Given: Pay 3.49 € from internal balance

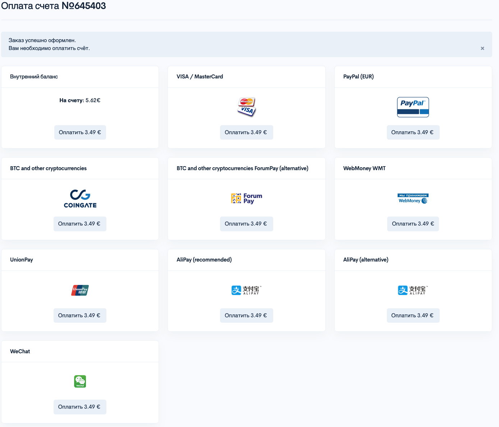Looking at the screenshot, I should (80, 132).
